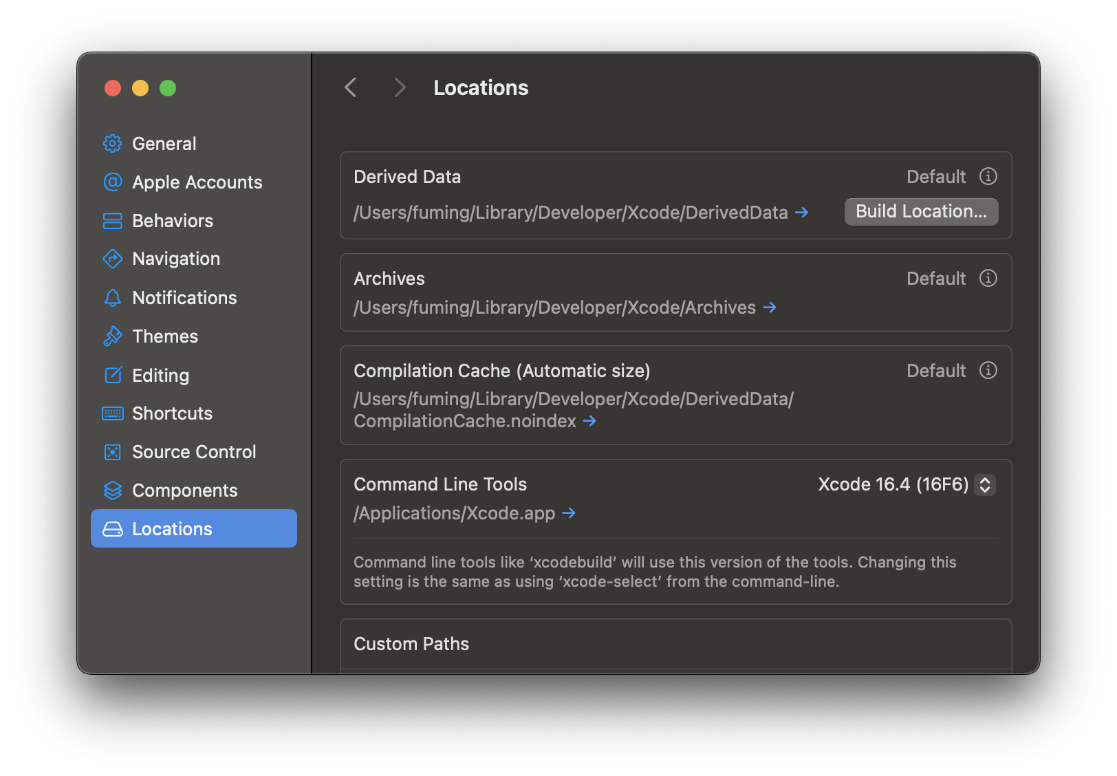The width and height of the screenshot is (1117, 776).
Task: Click the xcode-select description text
Action: 655,572
